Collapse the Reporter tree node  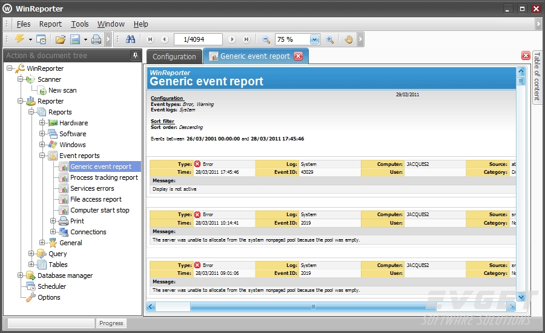coord(20,101)
